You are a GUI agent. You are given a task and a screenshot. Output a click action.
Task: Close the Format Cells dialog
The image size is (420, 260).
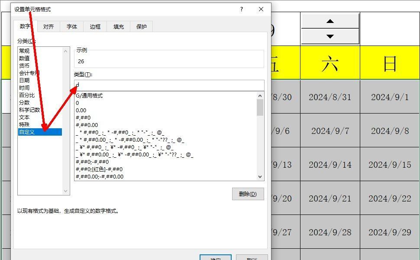pos(261,10)
